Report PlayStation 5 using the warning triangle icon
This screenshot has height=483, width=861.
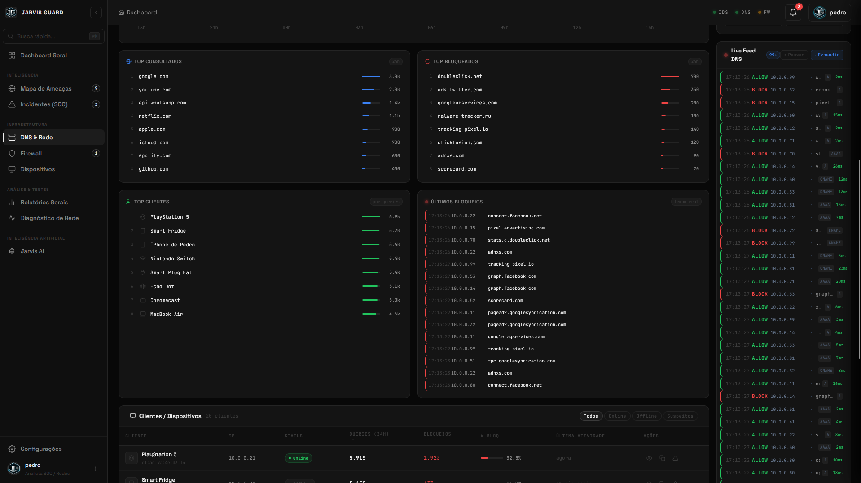click(676, 458)
